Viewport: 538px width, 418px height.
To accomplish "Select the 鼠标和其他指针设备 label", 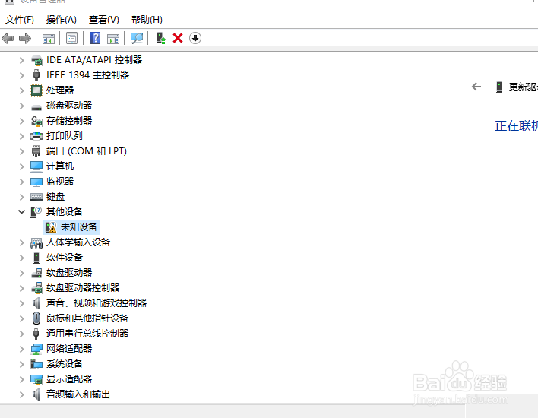I will click(x=87, y=318).
